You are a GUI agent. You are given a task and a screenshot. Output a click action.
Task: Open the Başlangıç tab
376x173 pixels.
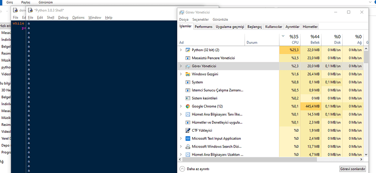255,27
